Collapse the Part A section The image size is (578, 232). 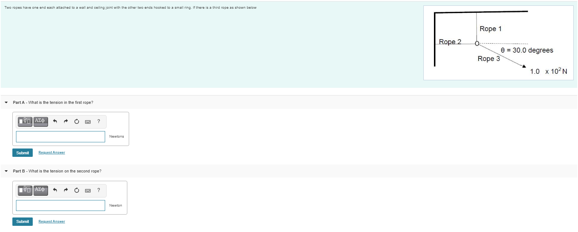(6, 102)
